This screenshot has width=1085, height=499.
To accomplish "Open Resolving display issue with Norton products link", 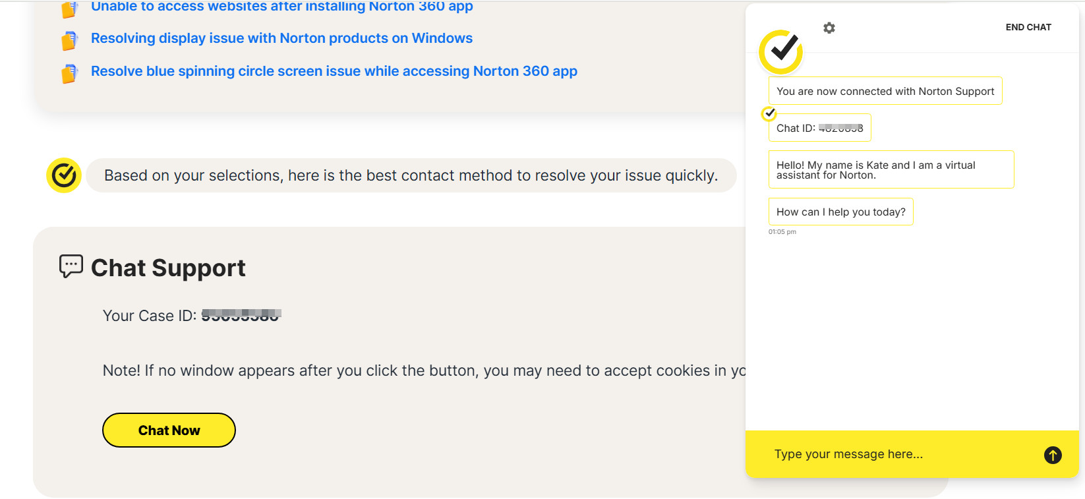I will [x=281, y=38].
